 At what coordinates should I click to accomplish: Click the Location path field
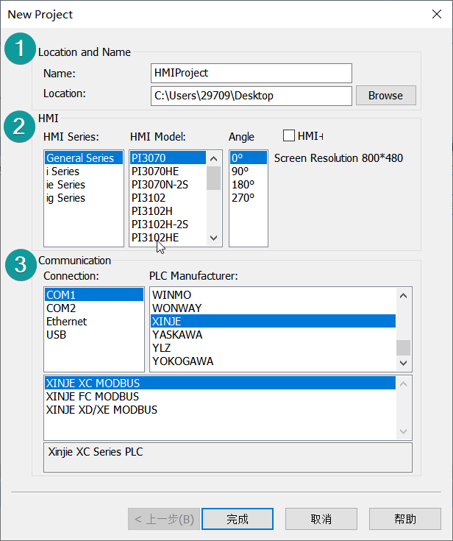coord(251,96)
